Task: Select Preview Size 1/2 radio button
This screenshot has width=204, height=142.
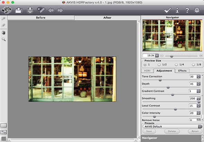Action: coord(159,65)
